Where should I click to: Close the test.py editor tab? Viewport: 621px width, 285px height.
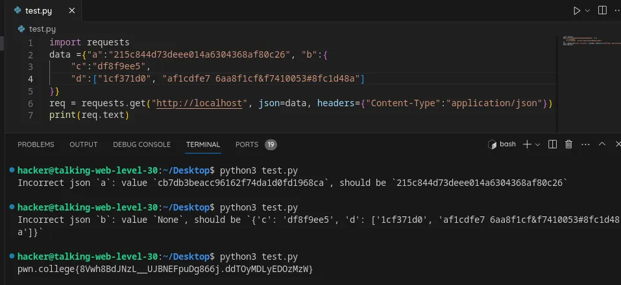point(71,10)
